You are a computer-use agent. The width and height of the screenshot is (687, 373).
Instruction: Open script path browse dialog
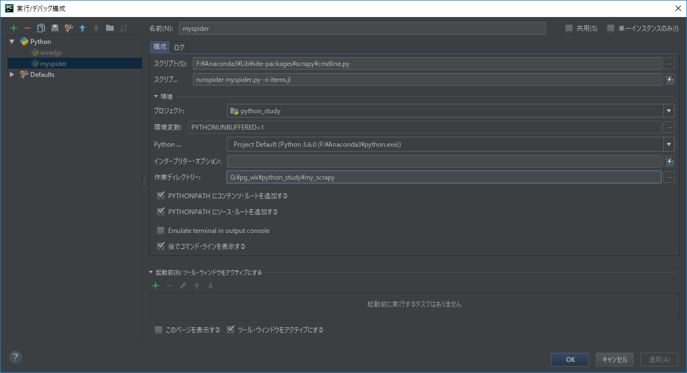point(669,63)
